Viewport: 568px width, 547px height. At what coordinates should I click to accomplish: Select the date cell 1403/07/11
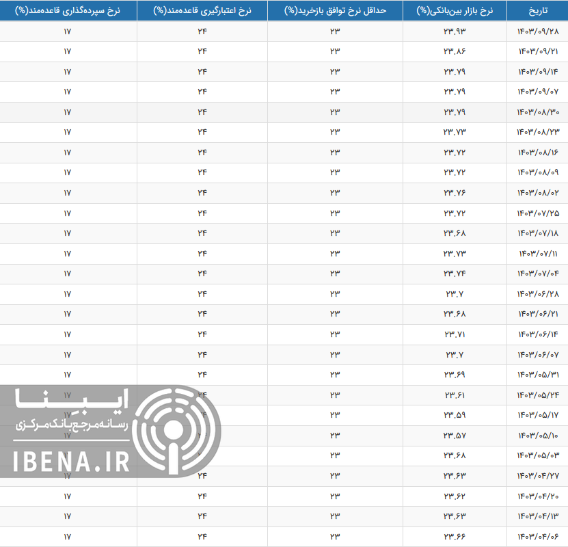[x=537, y=254]
